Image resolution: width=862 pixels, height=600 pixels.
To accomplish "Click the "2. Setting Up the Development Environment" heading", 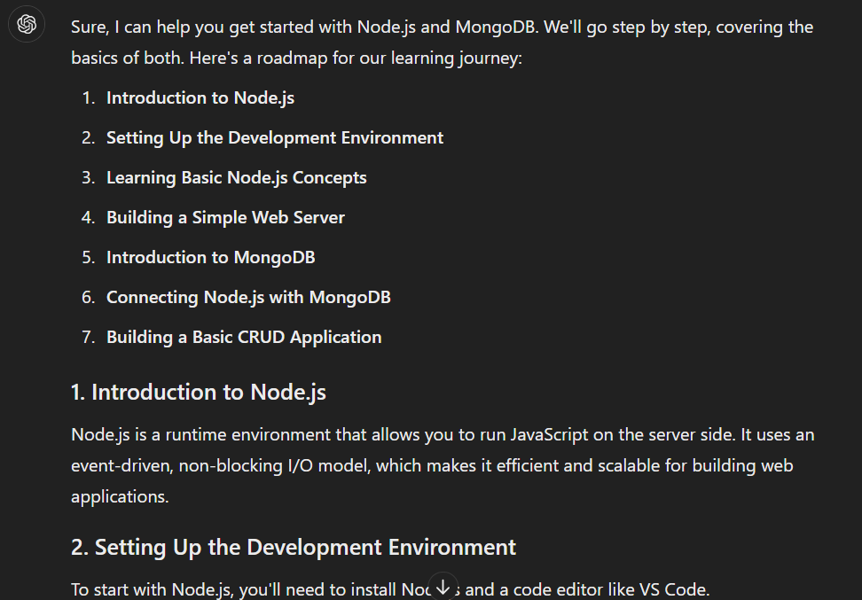I will (x=294, y=548).
